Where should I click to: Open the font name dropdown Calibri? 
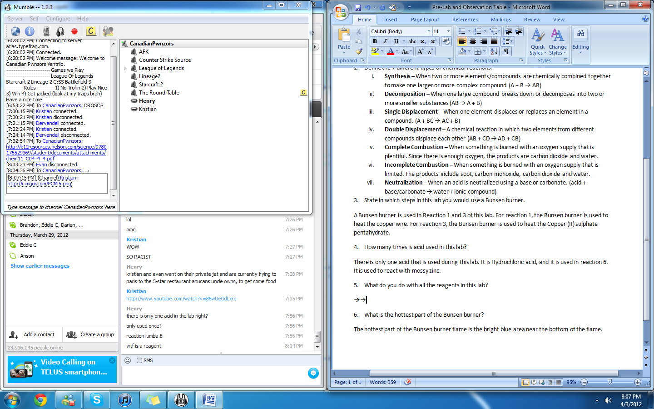coord(429,31)
